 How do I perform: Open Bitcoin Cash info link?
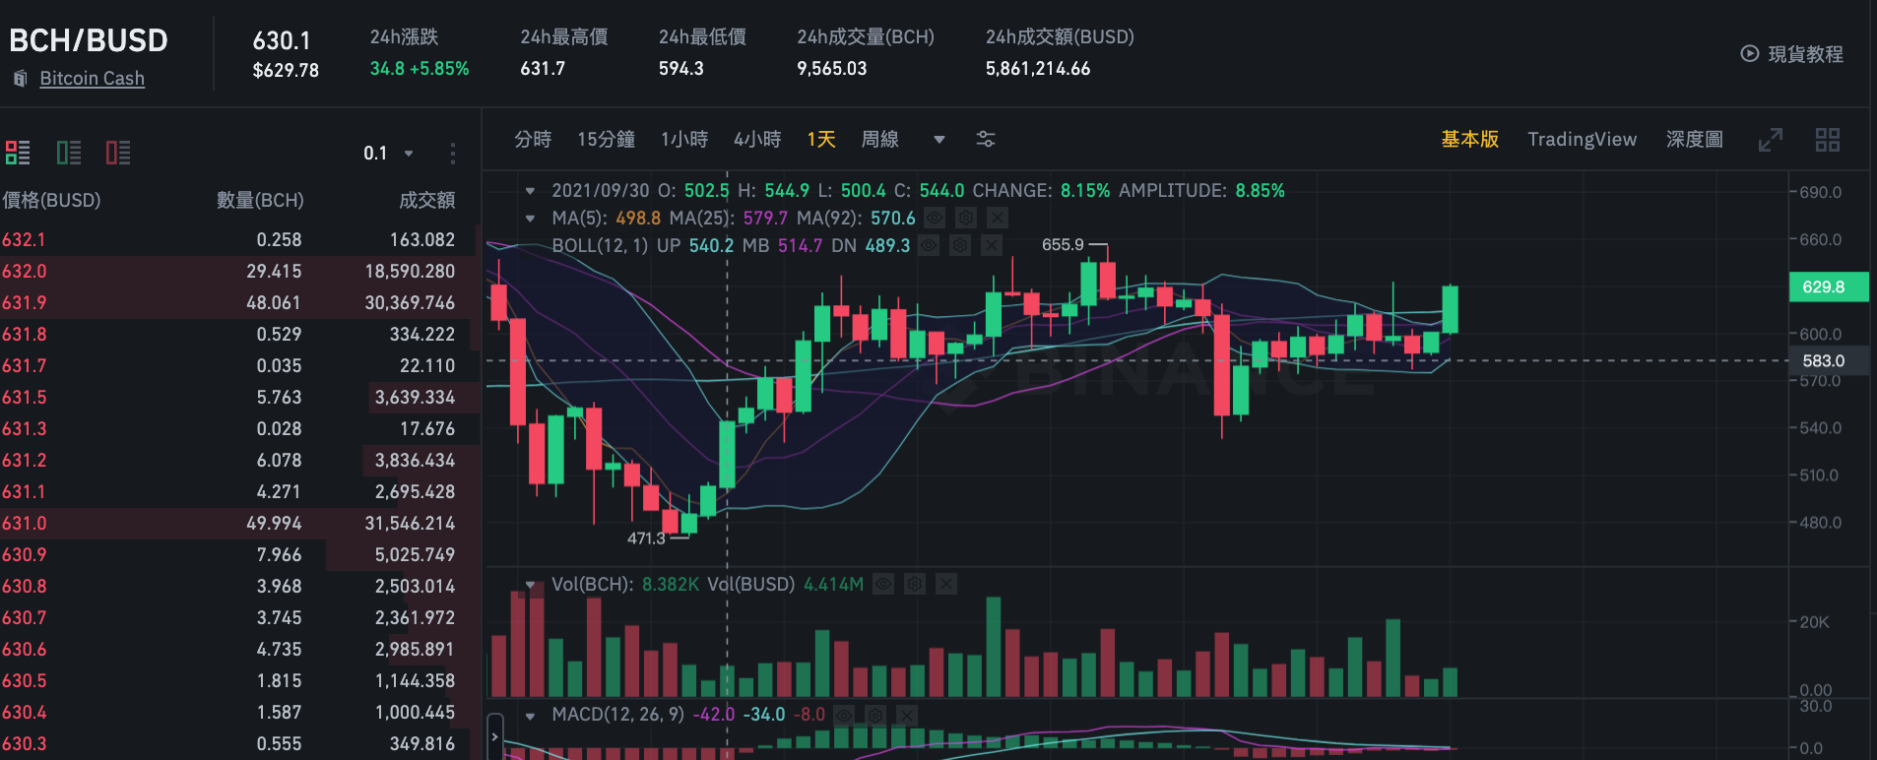[x=92, y=78]
